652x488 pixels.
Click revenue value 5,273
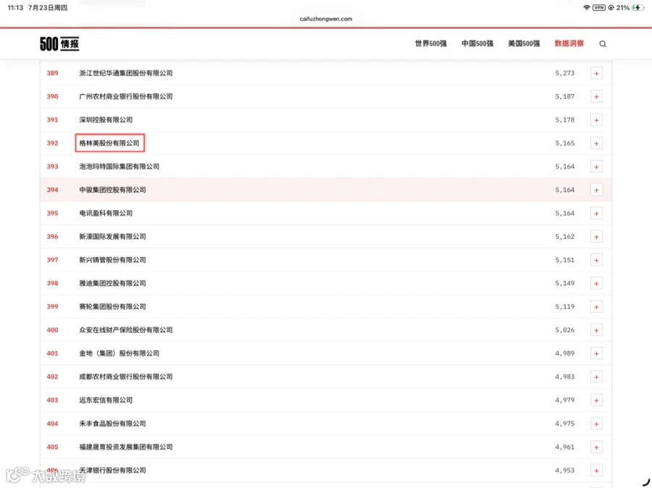click(564, 72)
